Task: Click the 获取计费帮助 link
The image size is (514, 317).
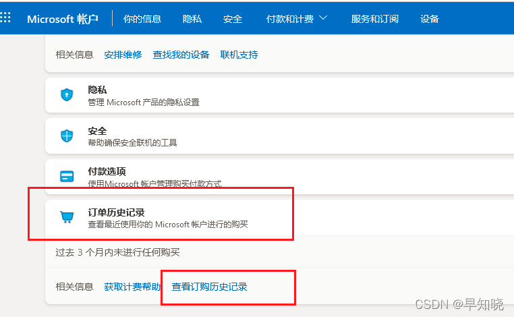Action: point(132,287)
